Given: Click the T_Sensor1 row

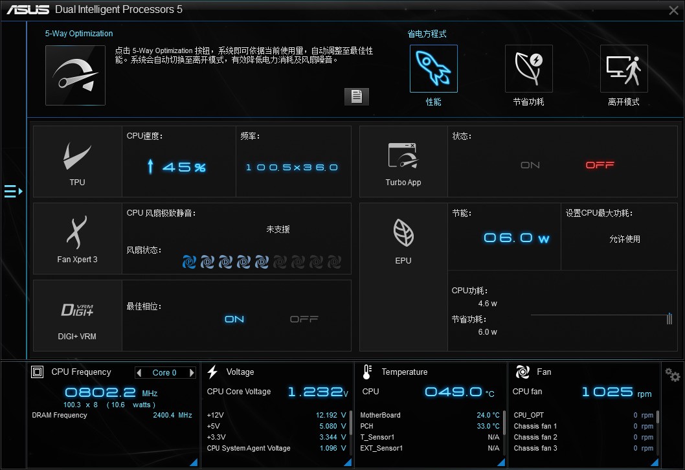Looking at the screenshot, I should click(x=430, y=437).
